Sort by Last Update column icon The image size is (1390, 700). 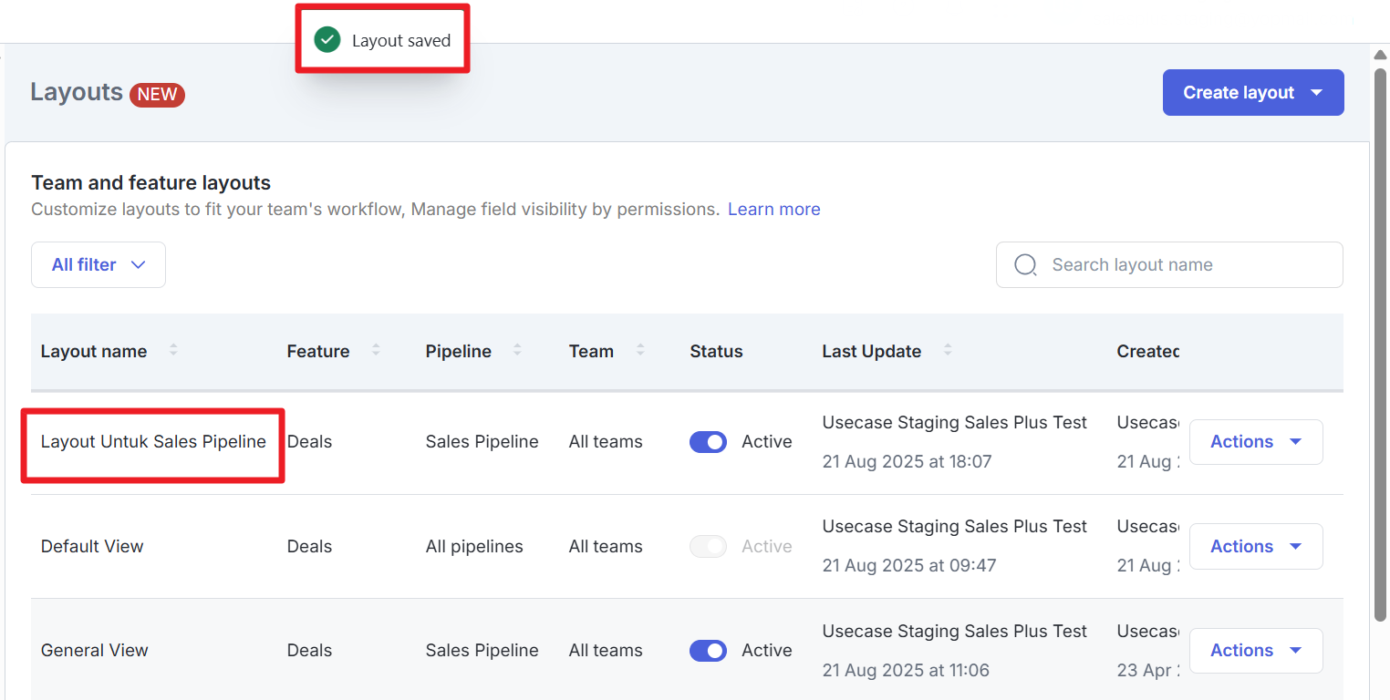tap(948, 351)
